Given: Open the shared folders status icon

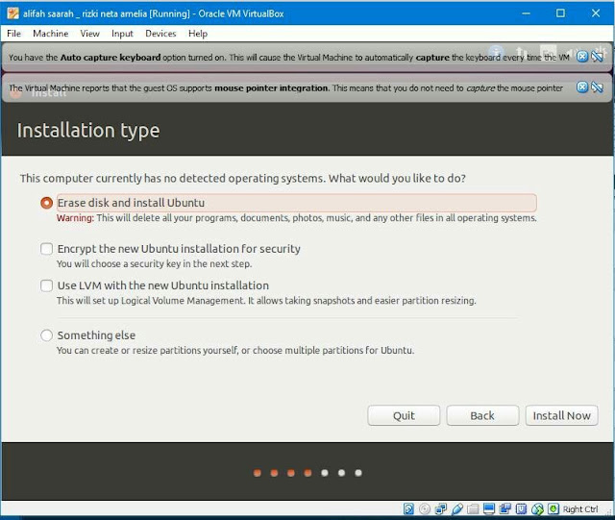Looking at the screenshot, I should 473,509.
